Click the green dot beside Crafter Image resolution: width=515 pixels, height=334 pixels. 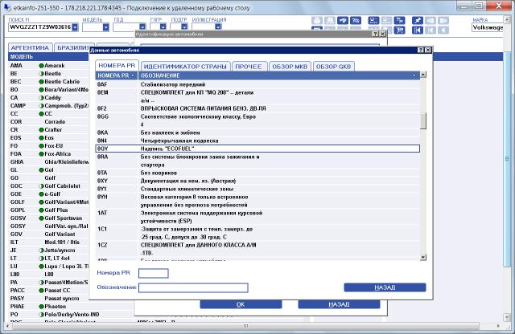41,130
